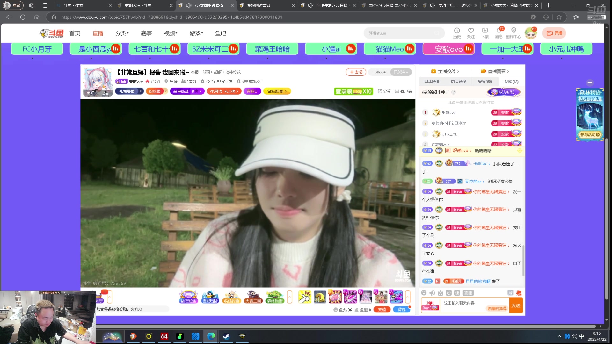Unmute the 冲浪冲浪的5u直播 tab audio
Screen dimensions: 612x344
coord(310,5)
